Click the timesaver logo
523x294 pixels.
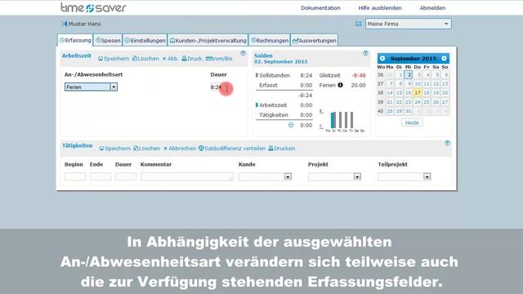pos(93,7)
